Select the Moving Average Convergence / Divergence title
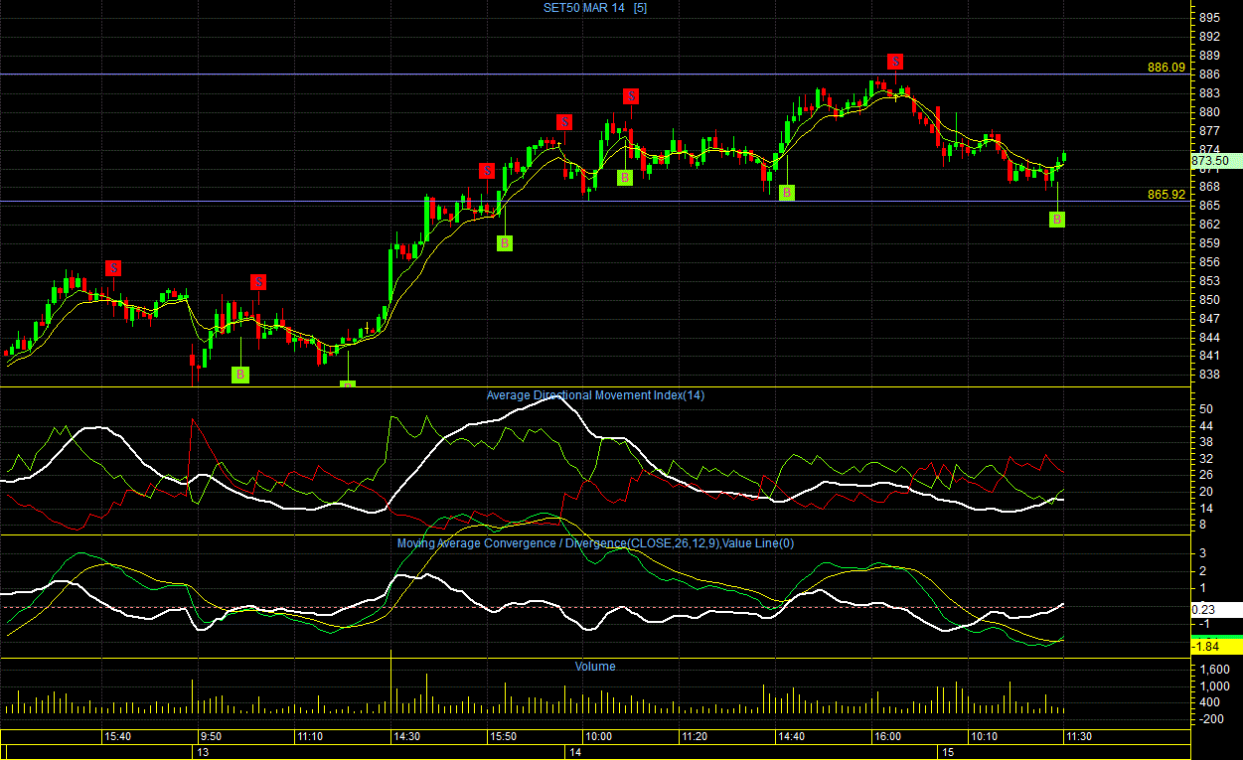1243x760 pixels. click(x=595, y=543)
